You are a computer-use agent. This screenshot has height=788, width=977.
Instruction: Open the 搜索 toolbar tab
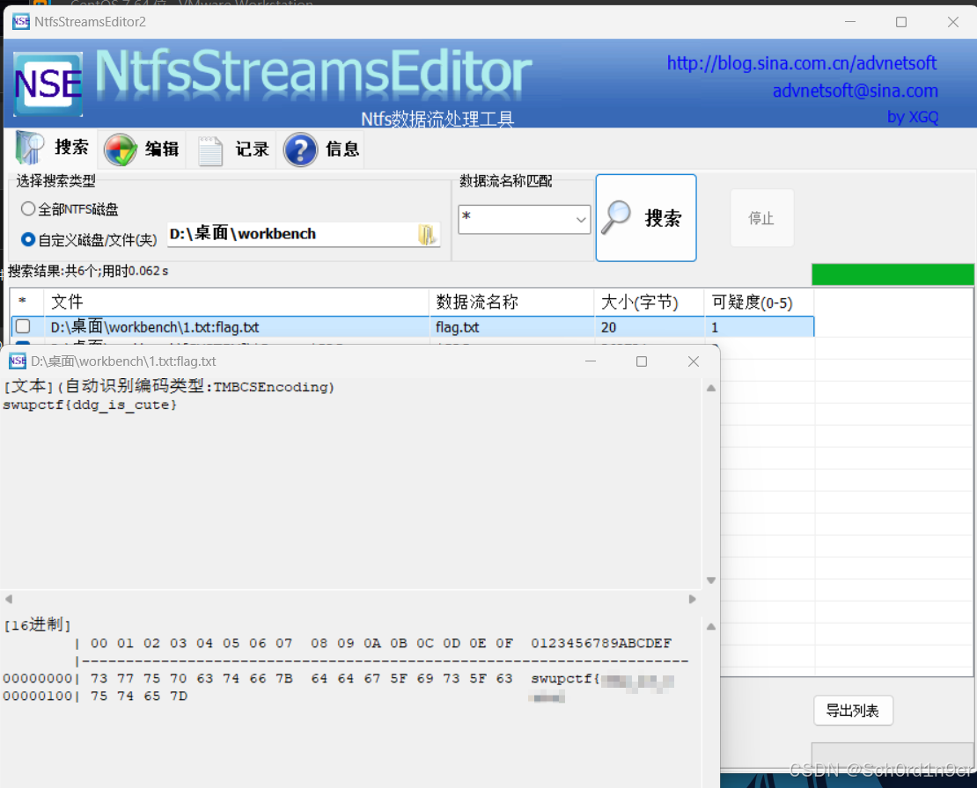coord(53,148)
